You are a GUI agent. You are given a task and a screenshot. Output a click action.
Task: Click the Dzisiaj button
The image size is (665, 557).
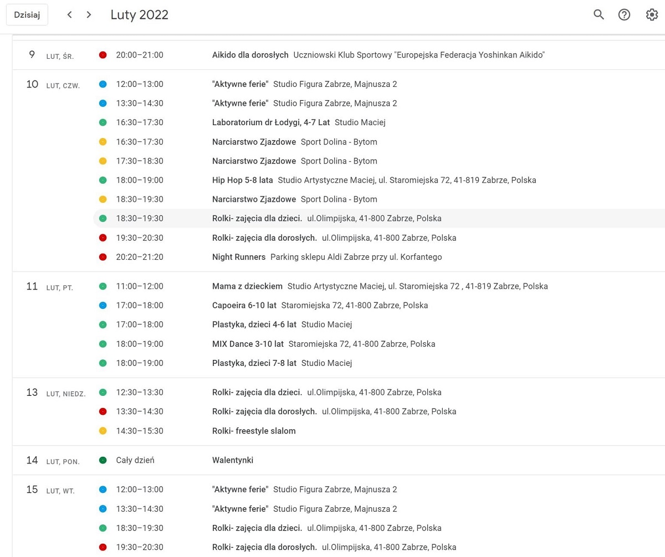pos(27,15)
